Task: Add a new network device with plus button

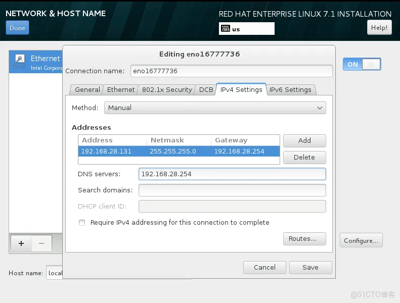Action: point(21,243)
